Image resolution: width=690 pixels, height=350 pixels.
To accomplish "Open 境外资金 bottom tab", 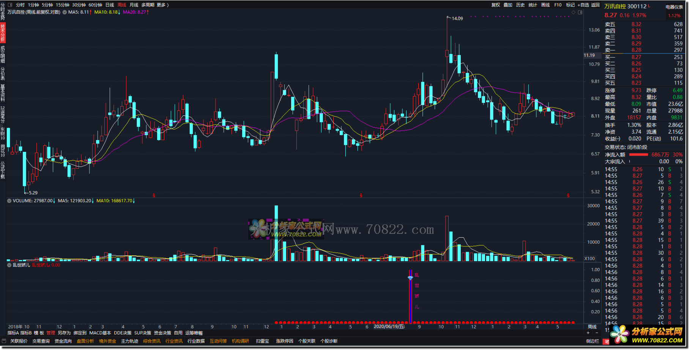I will tap(107, 341).
